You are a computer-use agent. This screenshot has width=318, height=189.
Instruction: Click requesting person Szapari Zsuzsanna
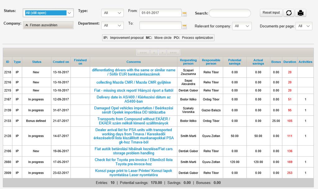pos(188,72)
